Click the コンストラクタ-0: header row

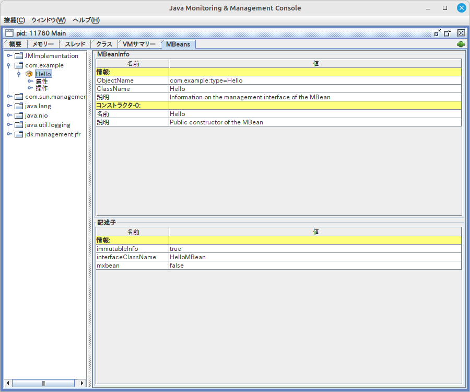[x=278, y=105]
